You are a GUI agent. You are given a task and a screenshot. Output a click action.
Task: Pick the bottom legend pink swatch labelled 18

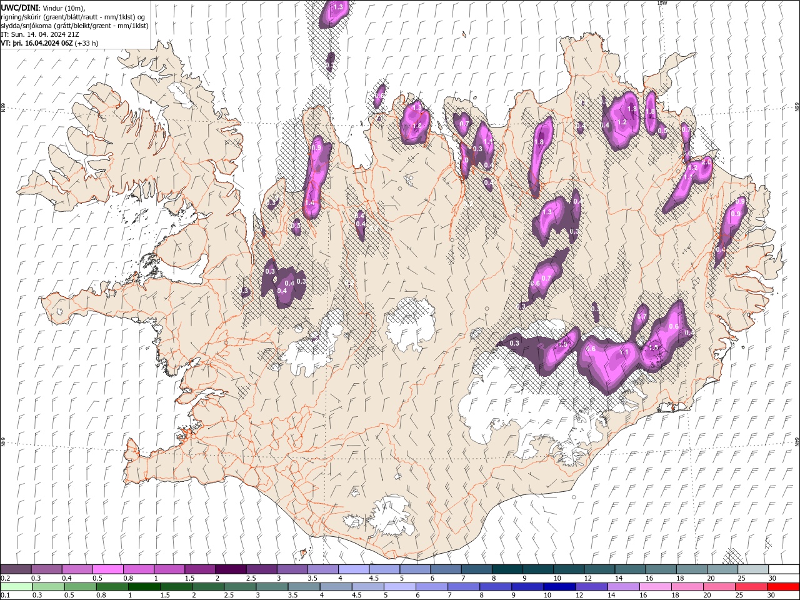pos(686,587)
